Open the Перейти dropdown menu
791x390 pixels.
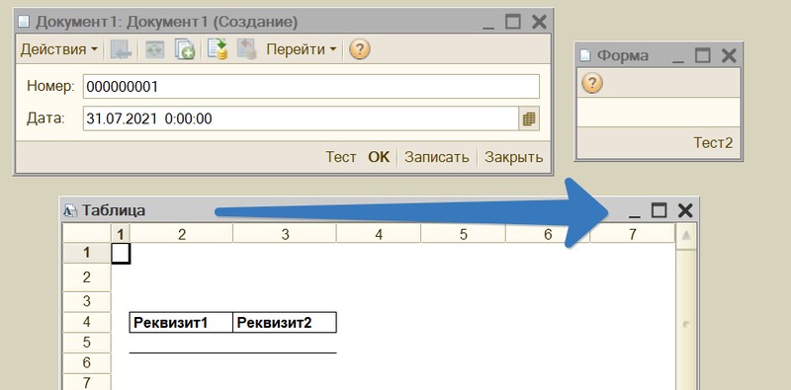pos(302,49)
